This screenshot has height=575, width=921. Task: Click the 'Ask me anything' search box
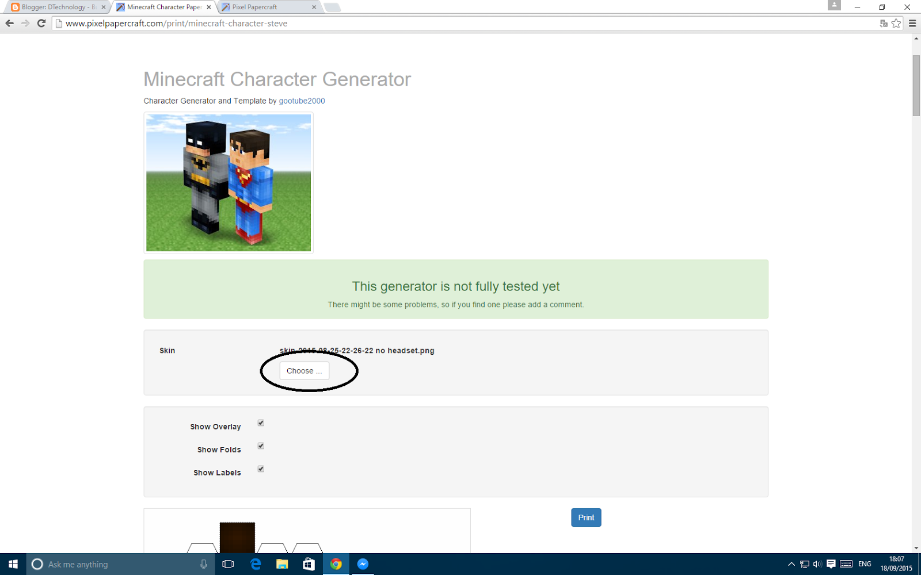121,564
